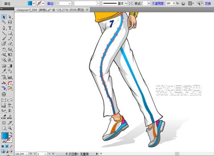Open the fill color dropdown in control bar
The image size is (214, 156).
click(34, 3)
